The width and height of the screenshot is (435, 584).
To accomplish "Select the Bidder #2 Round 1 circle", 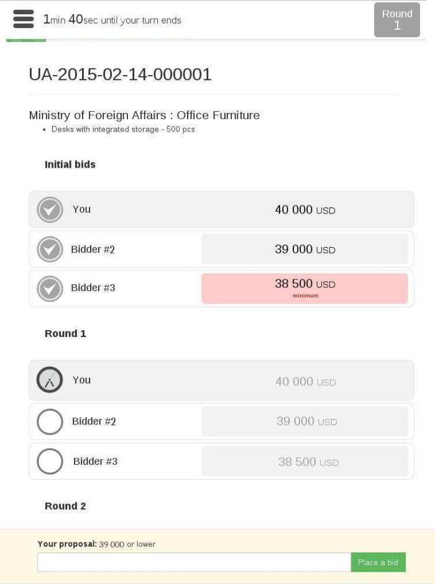I will pos(50,422).
